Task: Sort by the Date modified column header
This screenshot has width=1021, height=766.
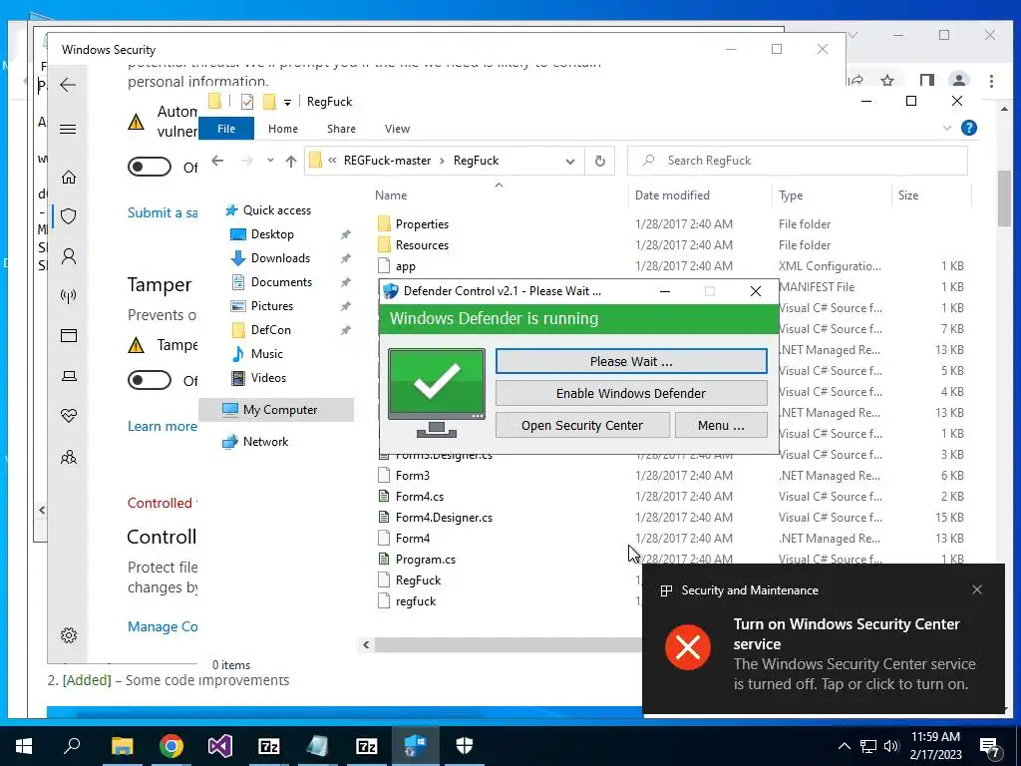Action: (x=672, y=195)
